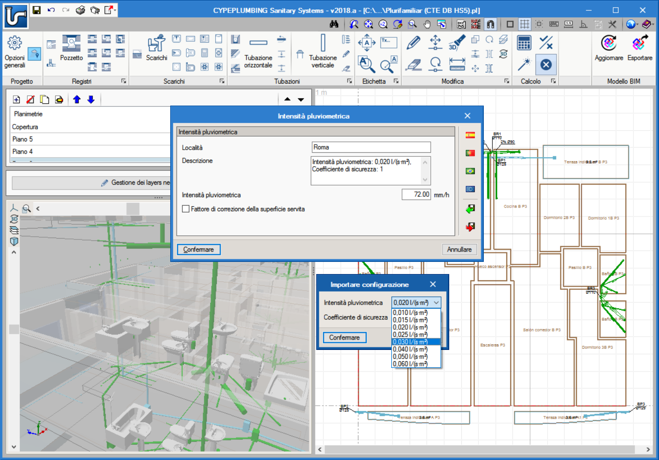Click the Descrizione text area
This screenshot has width=659, height=460.
[371, 171]
